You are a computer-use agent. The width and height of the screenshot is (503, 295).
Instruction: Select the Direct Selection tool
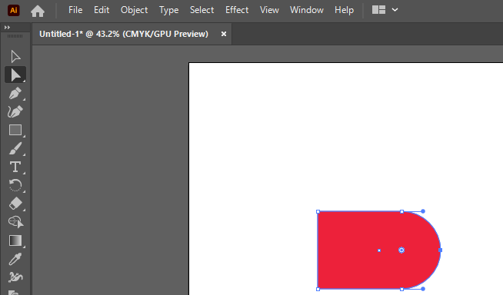coord(15,75)
